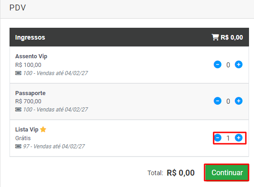The width and height of the screenshot is (254, 187).
Task: Open the shopping cart icon in header
Action: (215, 37)
